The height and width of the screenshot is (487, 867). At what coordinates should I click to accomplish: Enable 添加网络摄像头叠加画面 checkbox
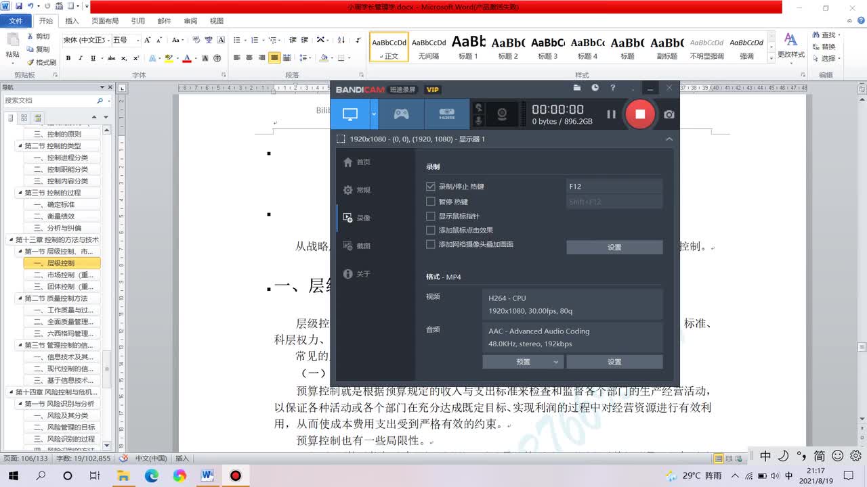click(430, 244)
